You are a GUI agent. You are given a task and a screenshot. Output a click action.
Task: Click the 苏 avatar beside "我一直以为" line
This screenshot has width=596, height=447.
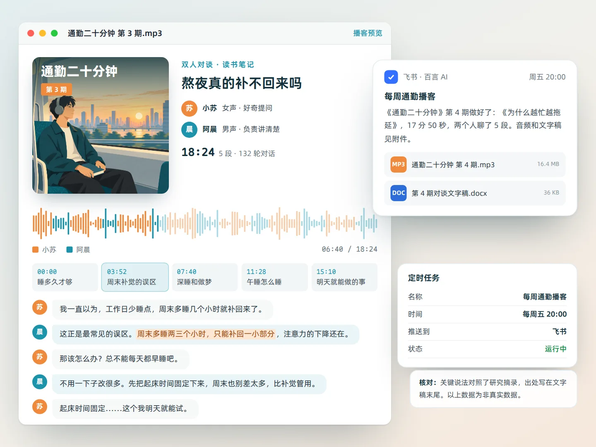point(40,307)
